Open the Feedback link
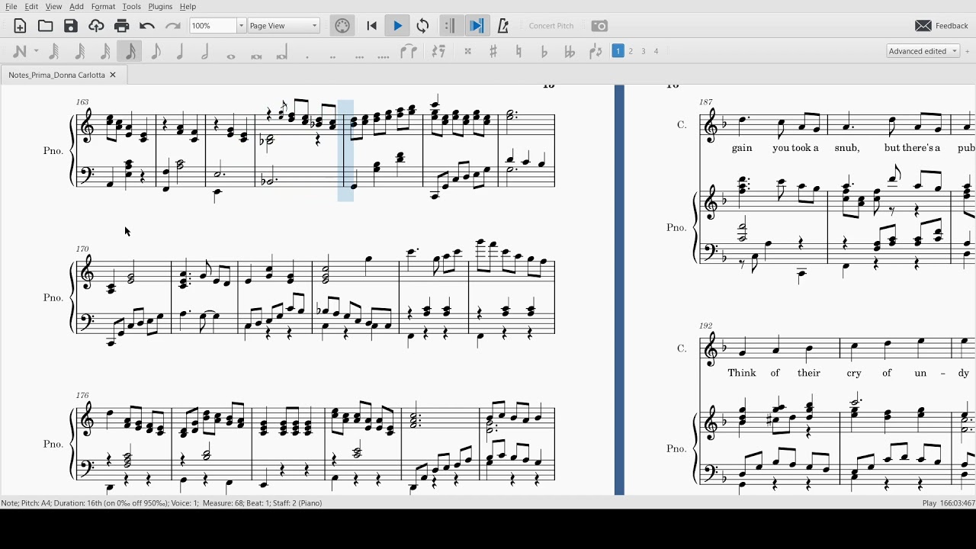The image size is (976, 549). pos(942,26)
